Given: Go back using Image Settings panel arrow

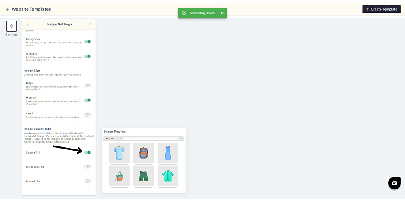Looking at the screenshot, I should (x=29, y=24).
